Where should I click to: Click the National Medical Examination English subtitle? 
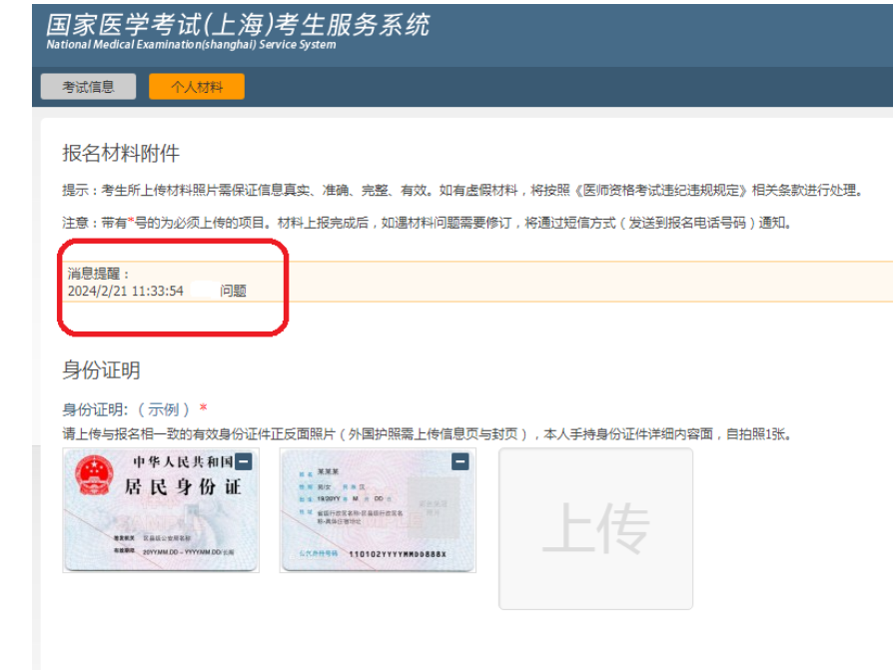pyautogui.click(x=191, y=45)
